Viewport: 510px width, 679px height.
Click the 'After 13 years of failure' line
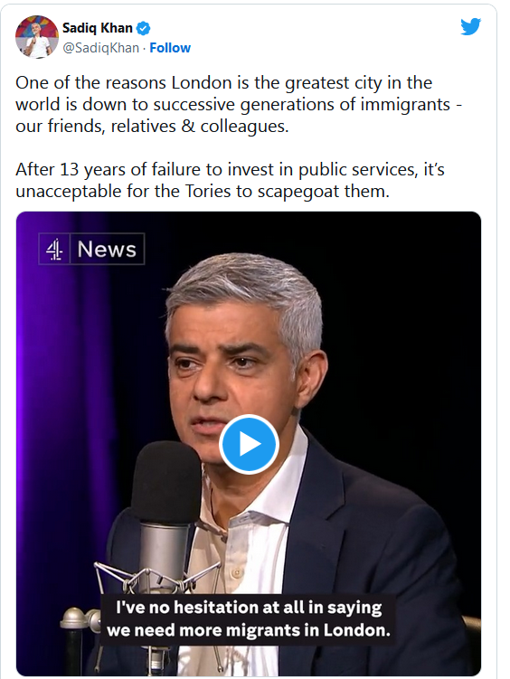230,169
